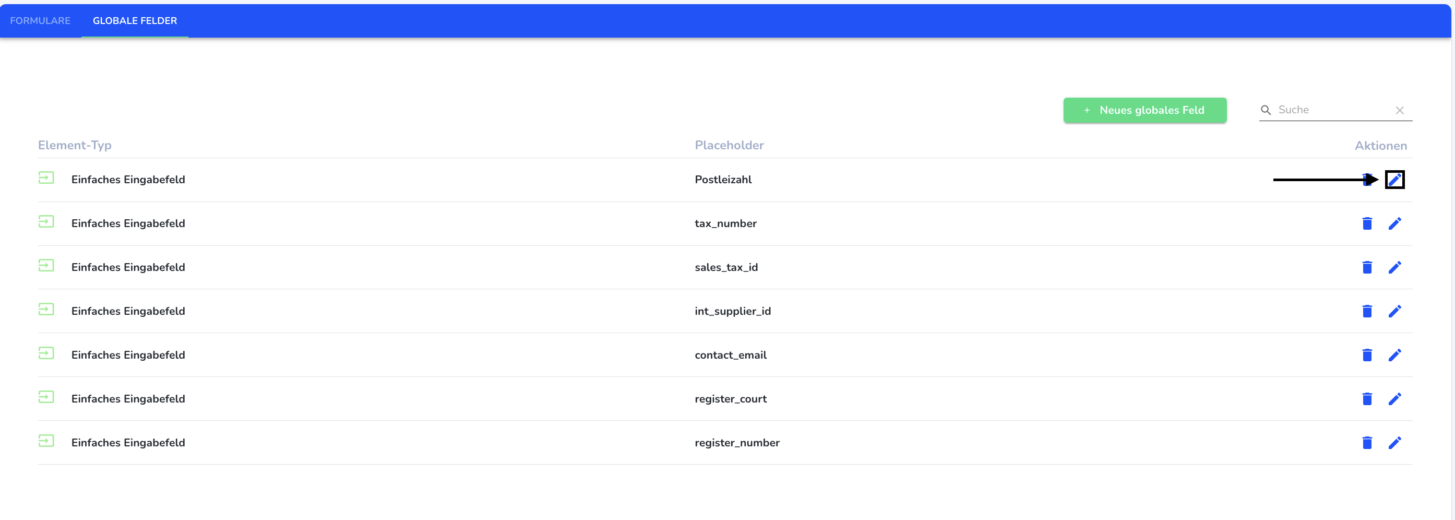Click the input-field icon in contact_email row

click(x=46, y=353)
